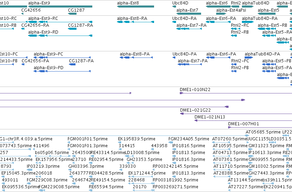Select protein alpha-Est7-PA

[192, 61]
